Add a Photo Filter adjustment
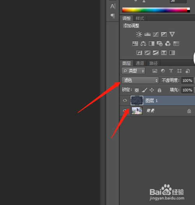 (x=160, y=43)
